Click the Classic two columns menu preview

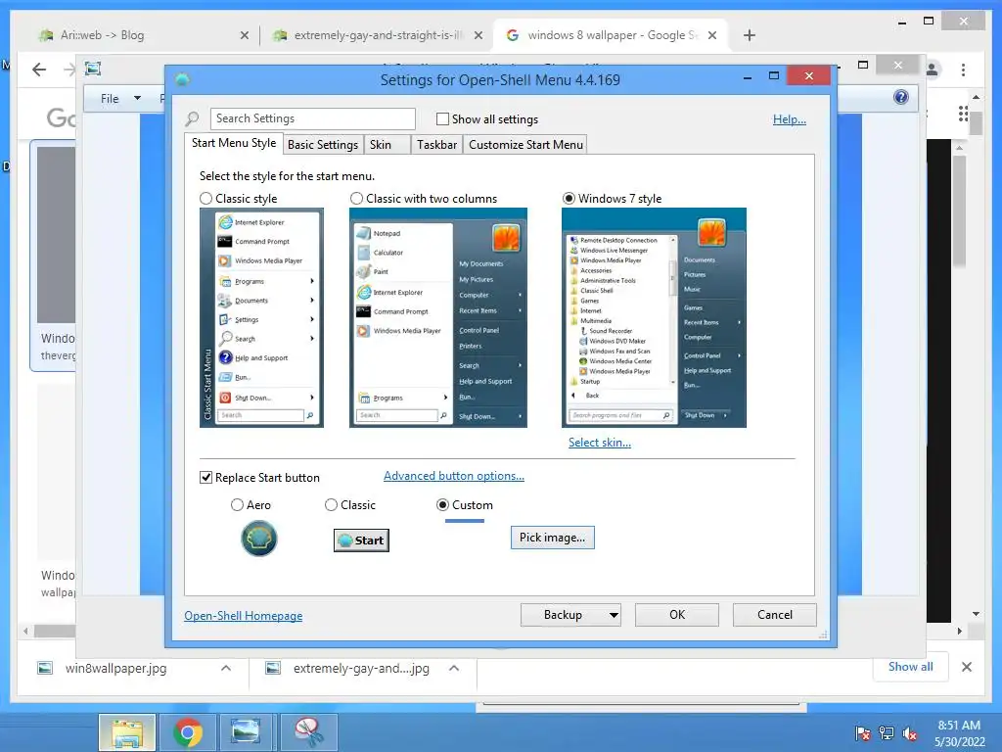(437, 318)
